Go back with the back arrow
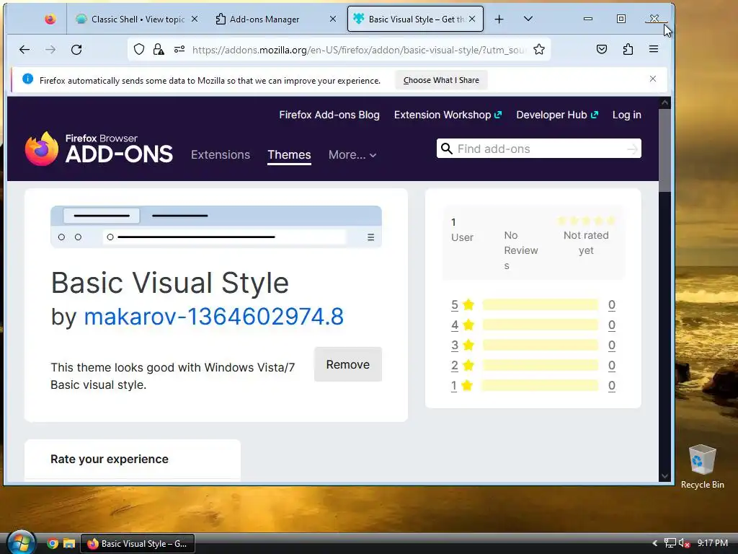The image size is (738, 554). [25, 50]
